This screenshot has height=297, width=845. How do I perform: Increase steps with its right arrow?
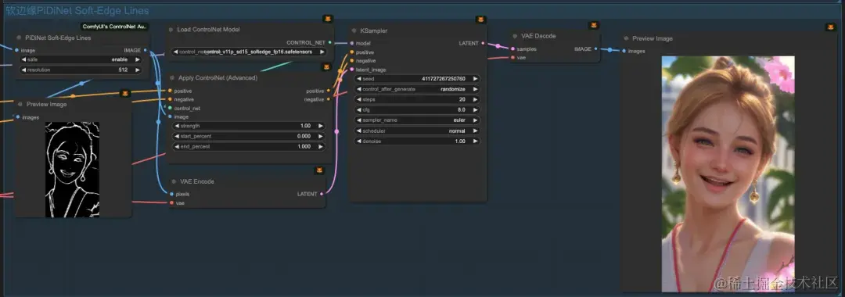[x=475, y=99]
